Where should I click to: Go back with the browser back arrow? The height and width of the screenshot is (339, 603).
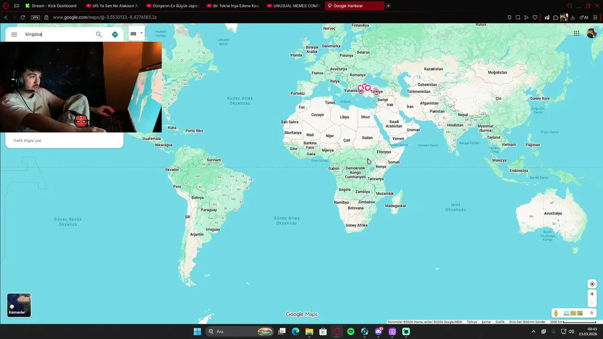click(6, 17)
